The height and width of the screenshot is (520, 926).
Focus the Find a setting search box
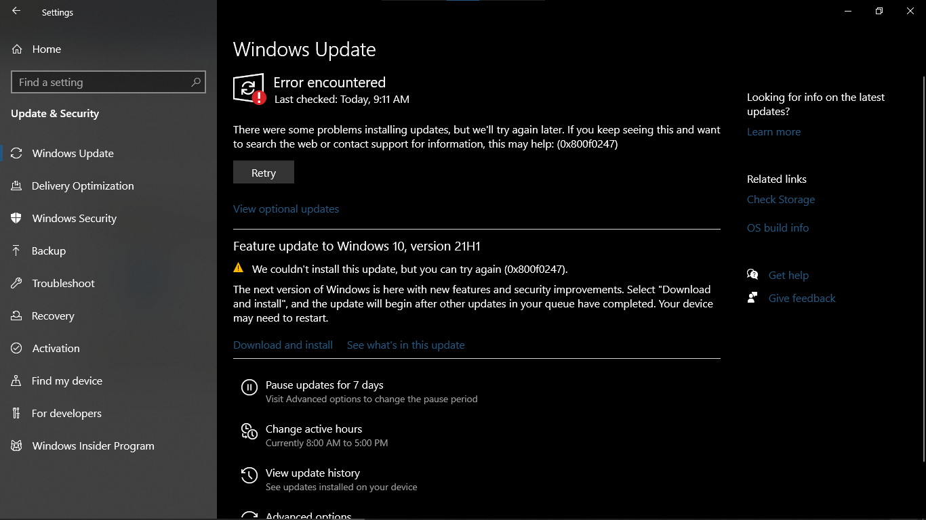pos(108,82)
